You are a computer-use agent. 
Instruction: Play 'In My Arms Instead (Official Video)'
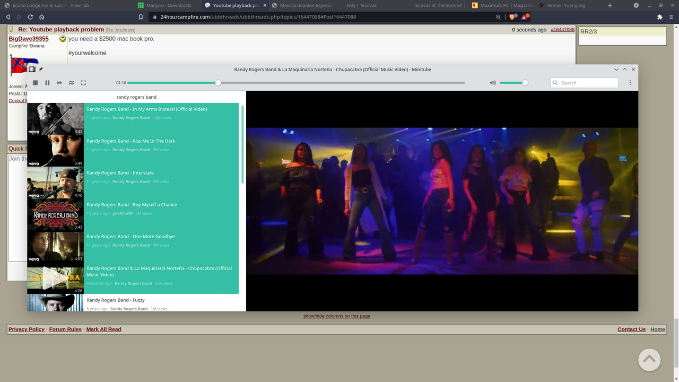[x=133, y=119]
